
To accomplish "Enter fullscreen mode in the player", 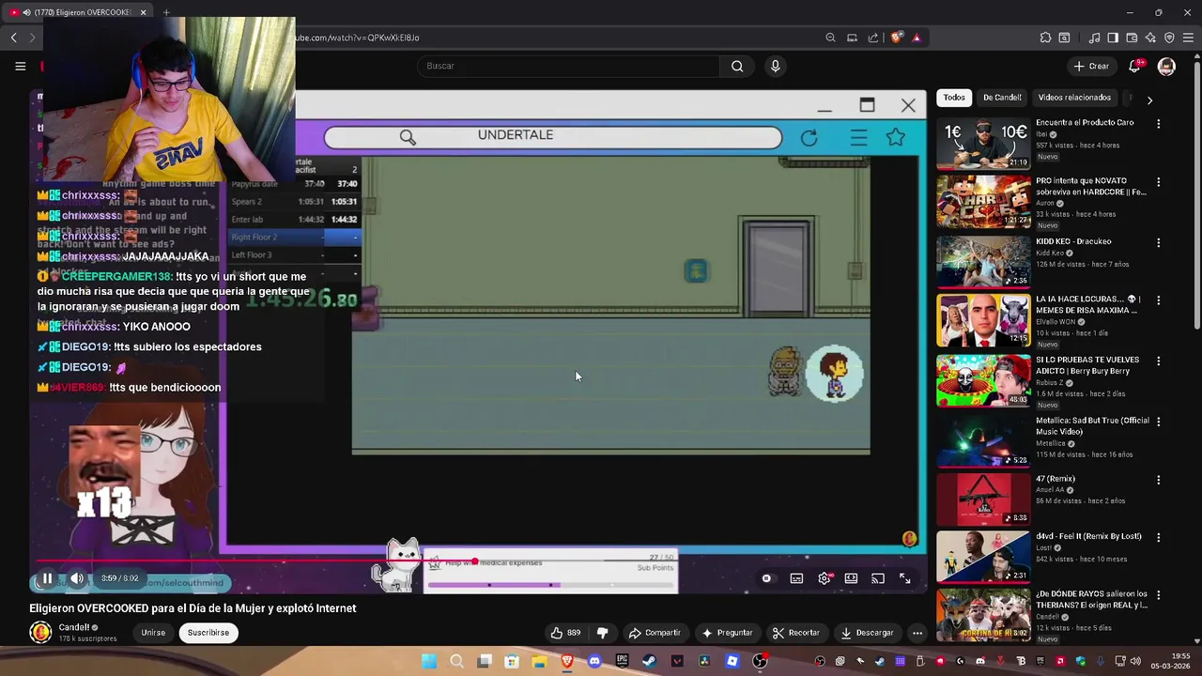I will [905, 578].
